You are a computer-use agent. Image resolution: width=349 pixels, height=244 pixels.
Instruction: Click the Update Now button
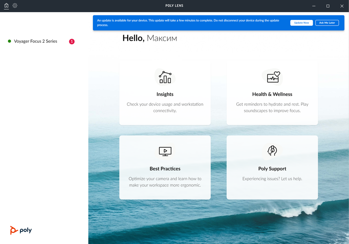[x=301, y=23]
